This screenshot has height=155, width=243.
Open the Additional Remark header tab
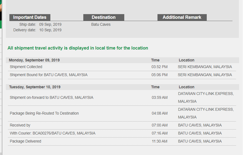pos(182,17)
